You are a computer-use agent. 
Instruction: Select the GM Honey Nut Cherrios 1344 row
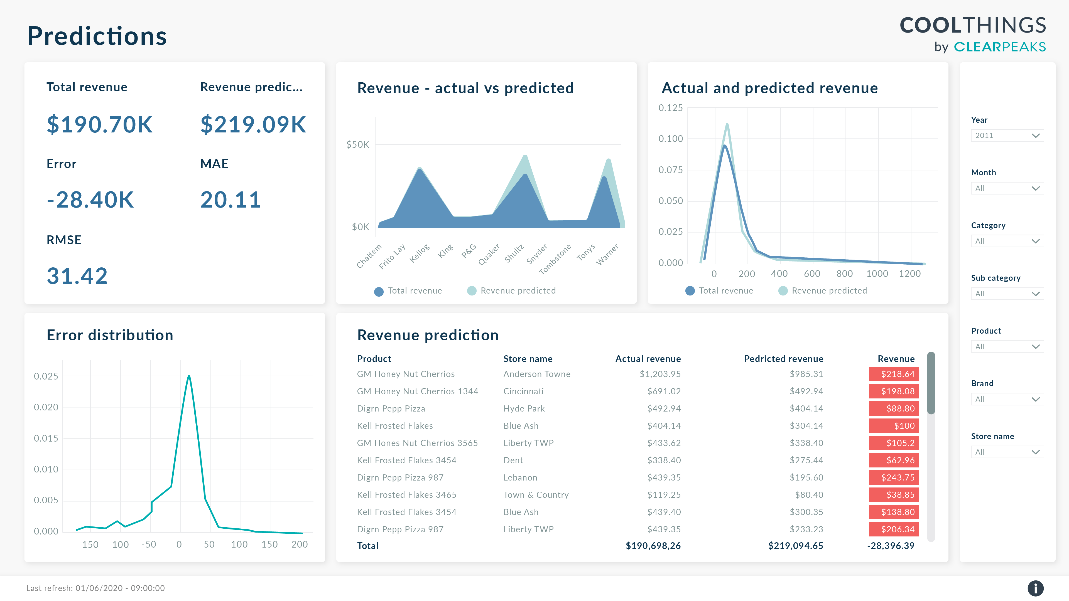tap(638, 391)
